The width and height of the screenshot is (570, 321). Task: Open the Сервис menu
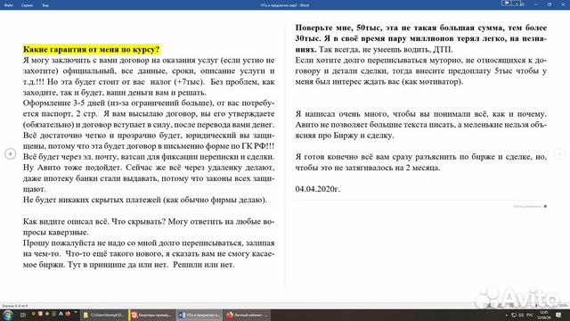pyautogui.click(x=27, y=5)
